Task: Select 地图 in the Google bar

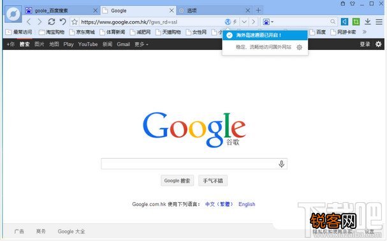Action: tap(54, 44)
